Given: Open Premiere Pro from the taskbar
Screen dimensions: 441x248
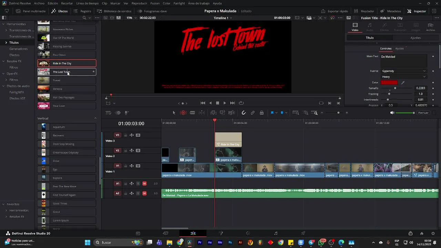Looking at the screenshot, I should point(200,242).
